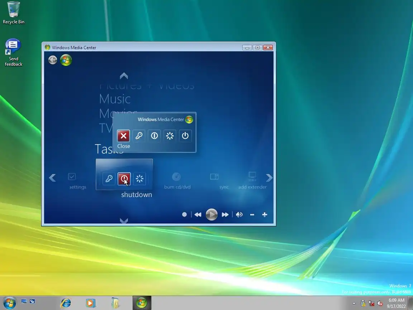
Task: Open the clock showing 6:09 AM
Action: [397, 303]
